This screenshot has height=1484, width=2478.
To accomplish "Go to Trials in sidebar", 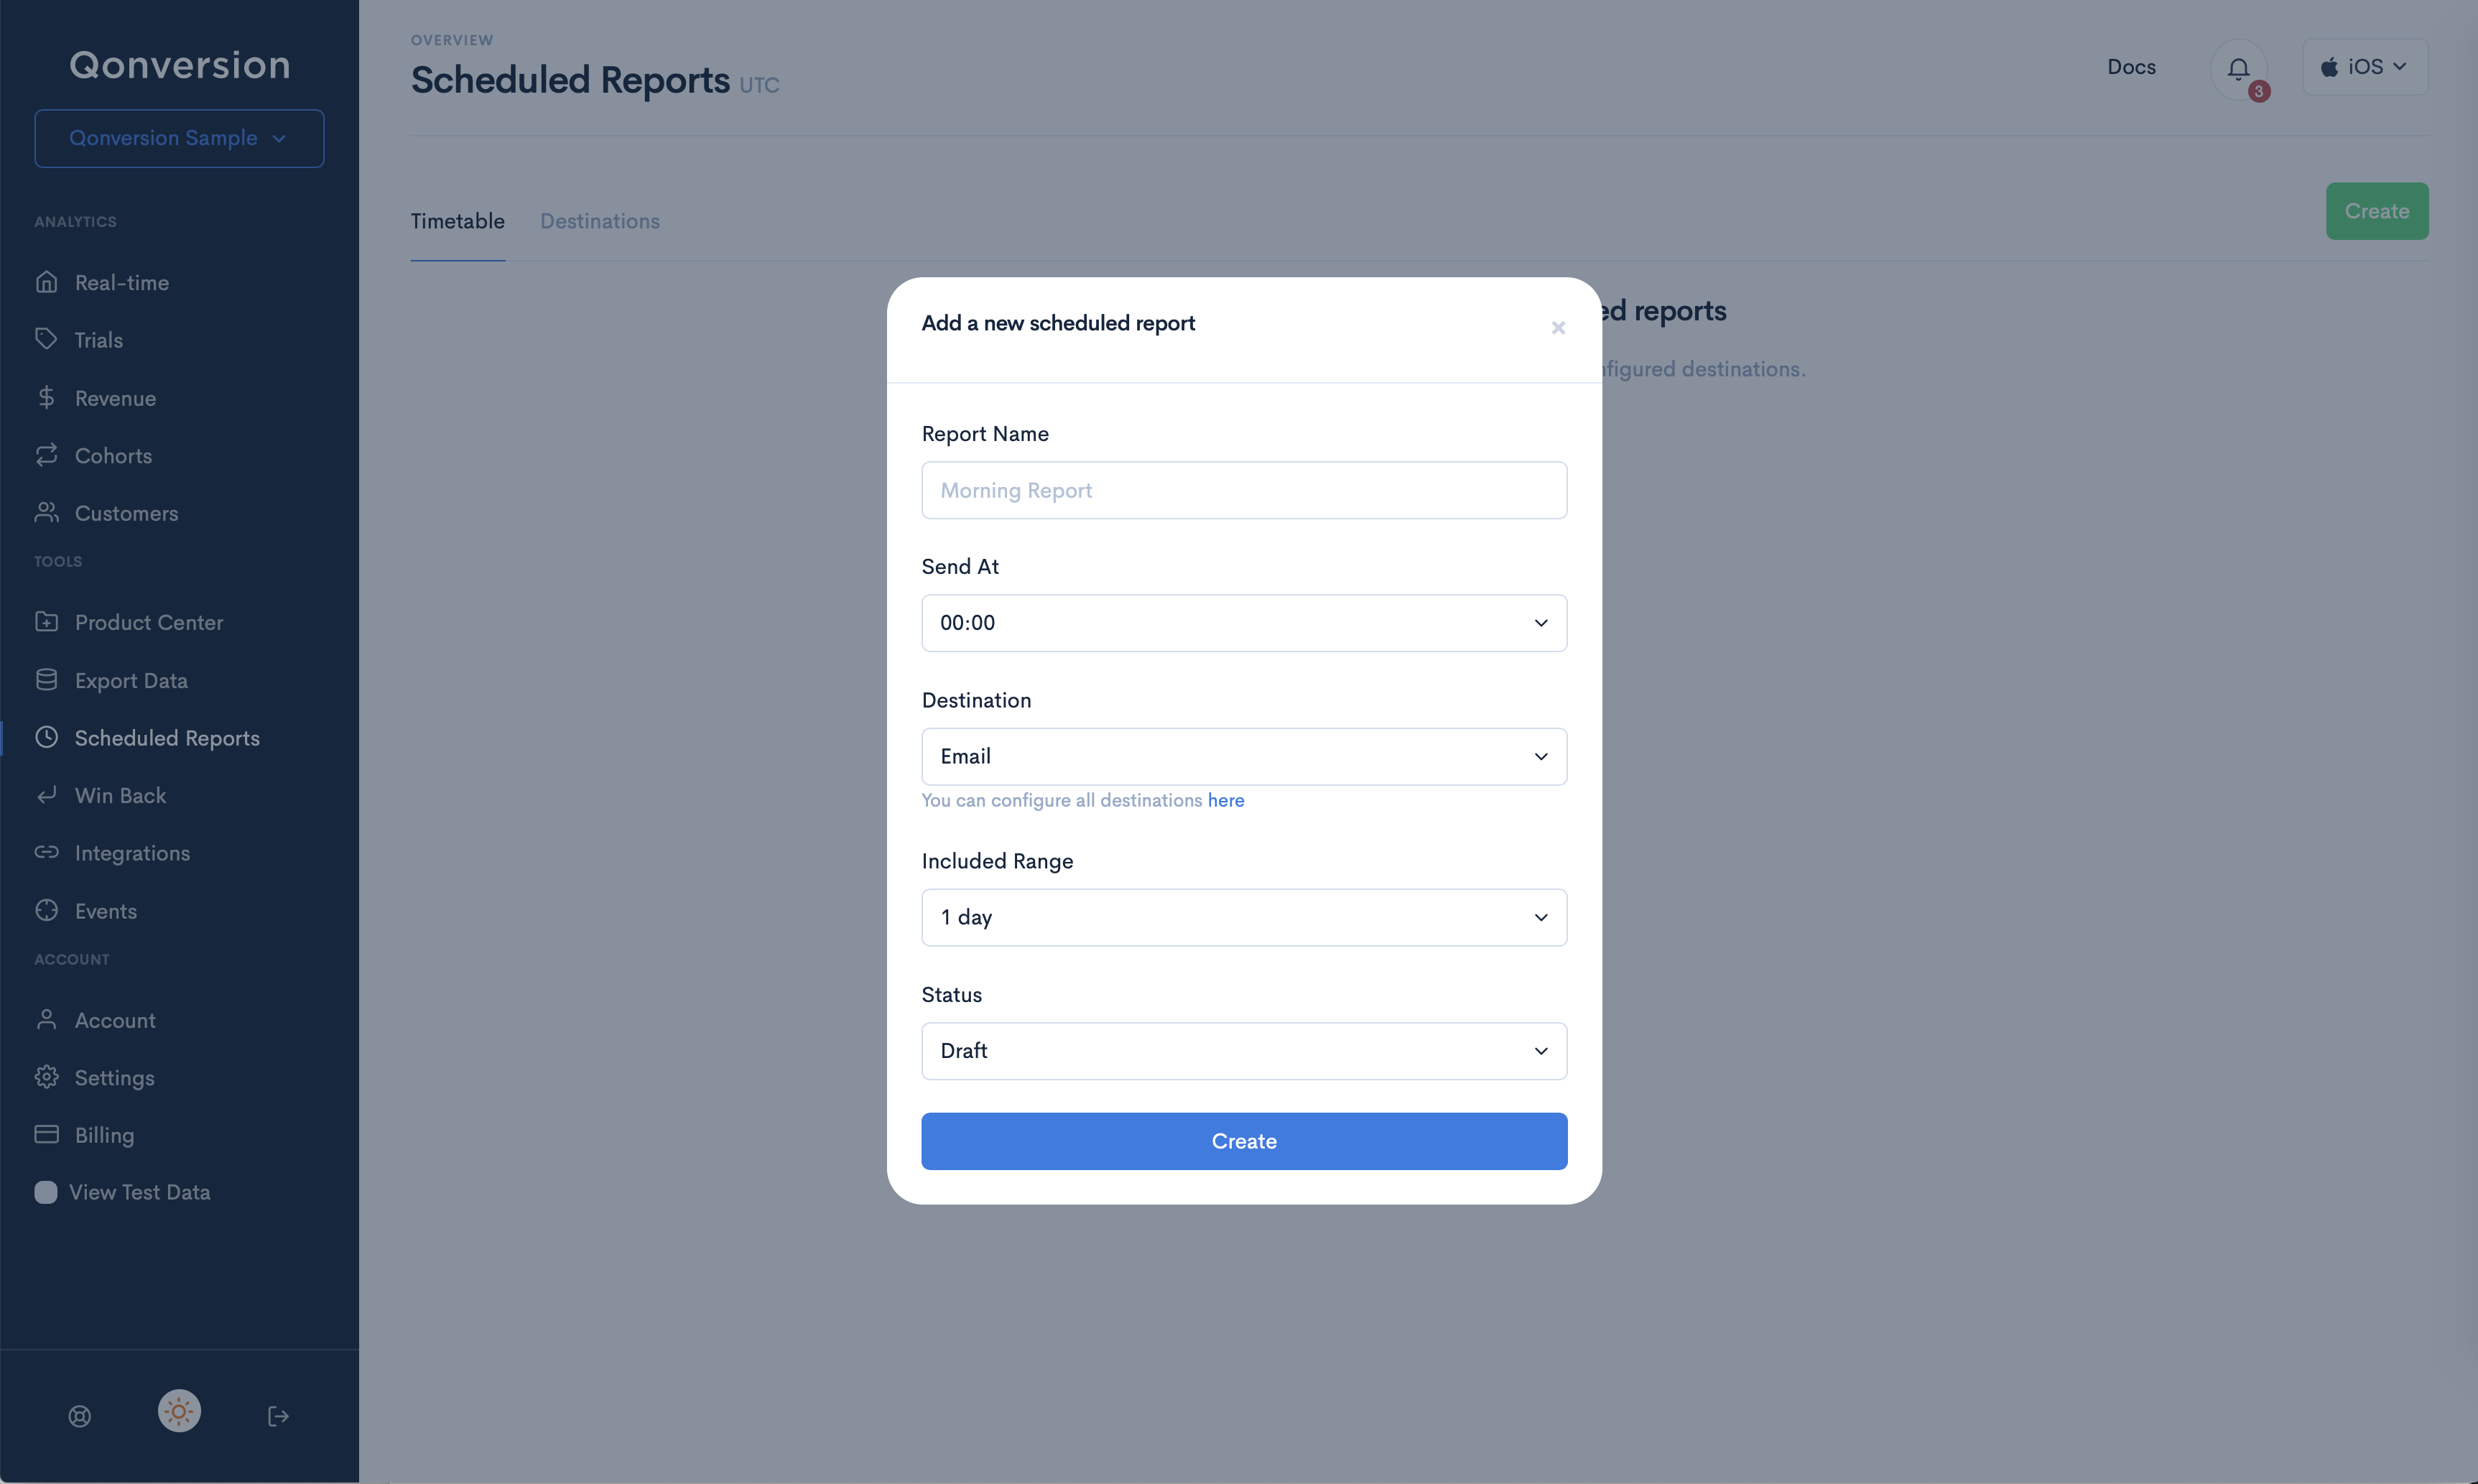I will pyautogui.click(x=99, y=340).
